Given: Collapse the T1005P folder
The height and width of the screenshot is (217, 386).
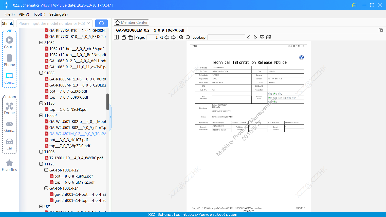Looking at the screenshot, I should 41,115.
